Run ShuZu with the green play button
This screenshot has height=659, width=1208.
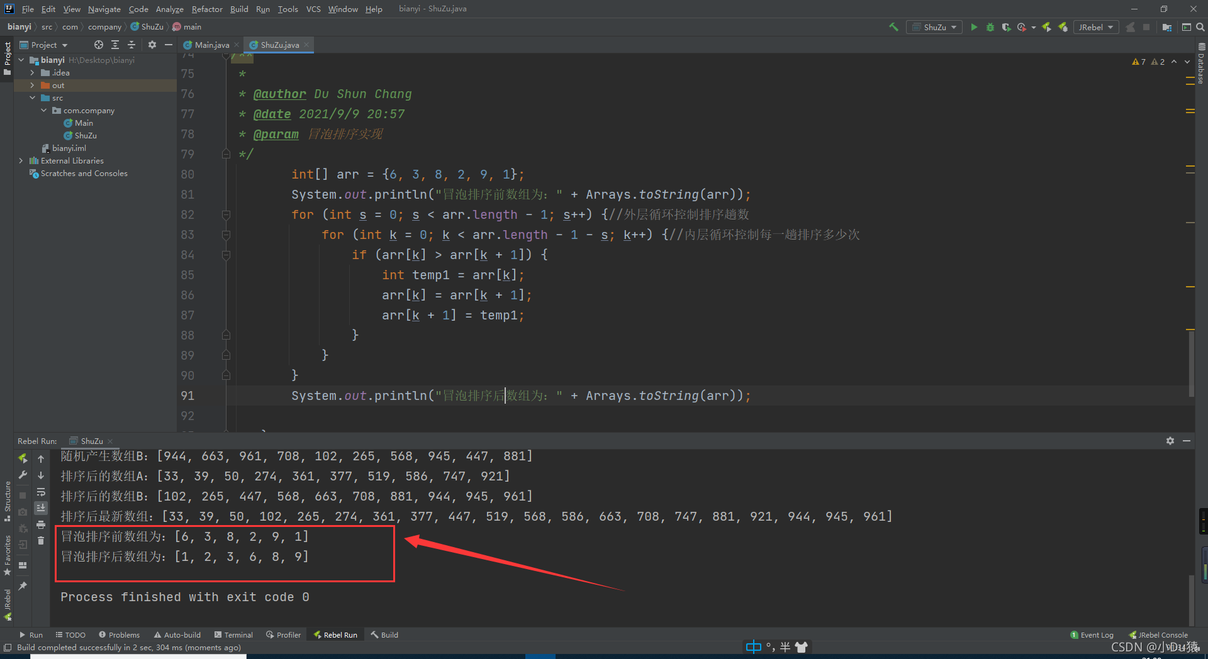[x=974, y=27]
